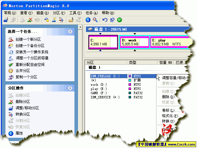
Task: Open the 工具(T) menu
Action: pos(75,13)
